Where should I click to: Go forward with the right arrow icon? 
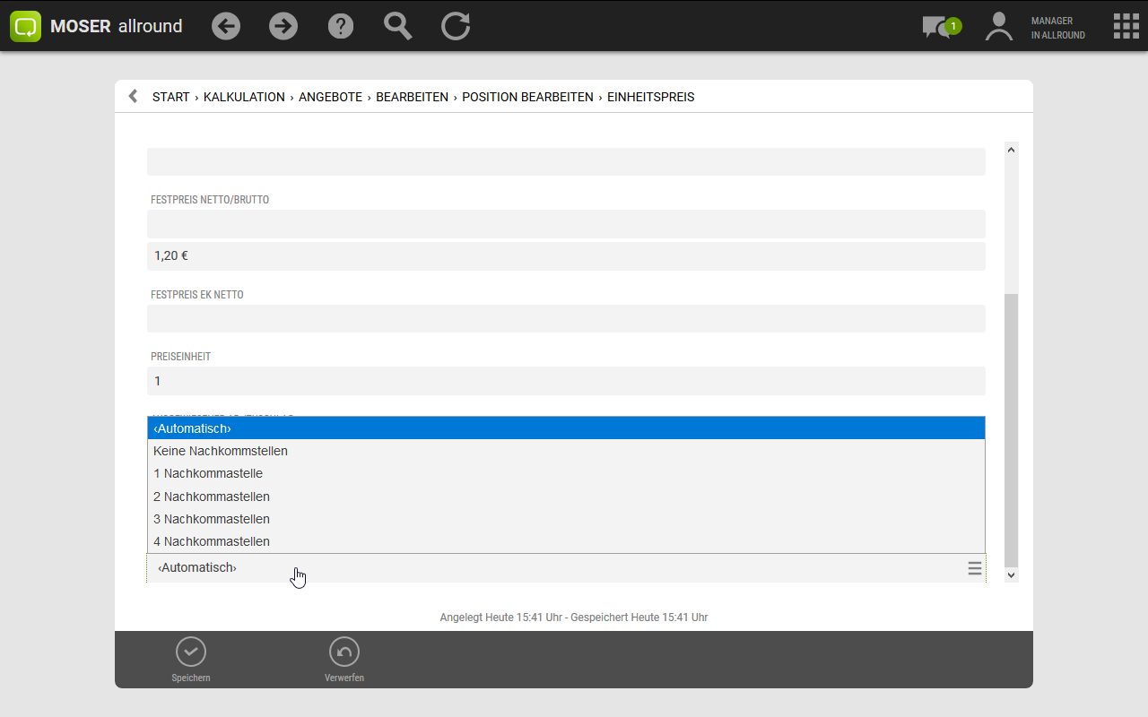(283, 26)
